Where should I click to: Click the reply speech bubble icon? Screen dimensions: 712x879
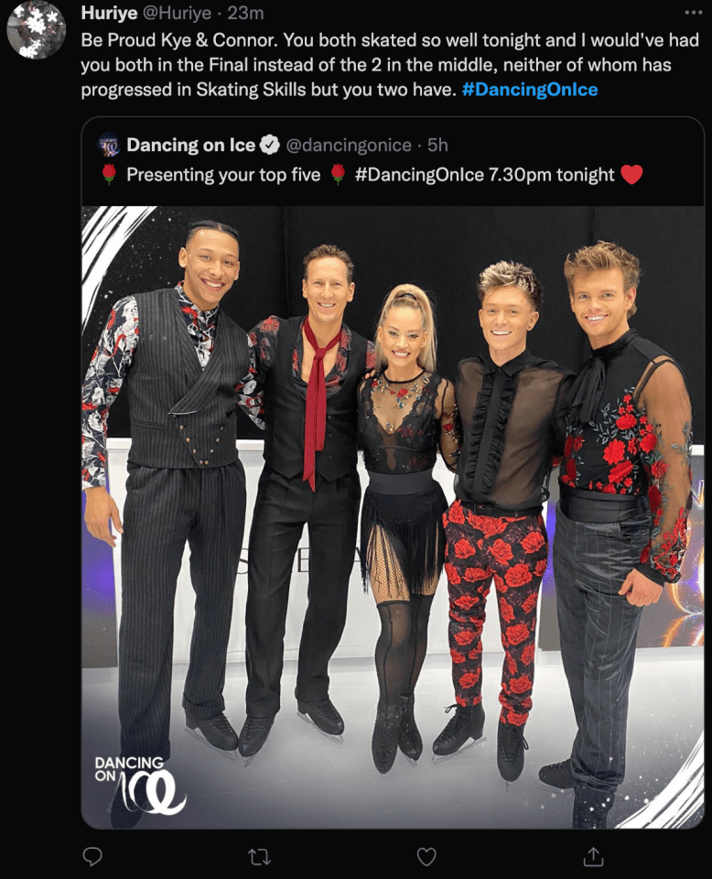click(x=92, y=856)
